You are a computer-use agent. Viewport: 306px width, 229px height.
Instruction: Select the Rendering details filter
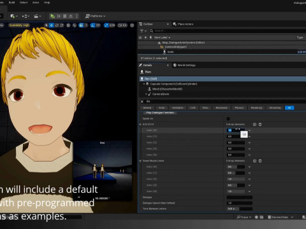pyautogui.click(x=256, y=108)
